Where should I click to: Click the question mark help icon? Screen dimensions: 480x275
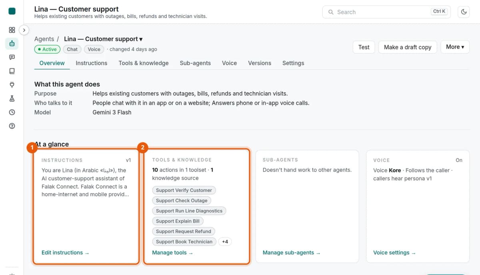coord(12,126)
